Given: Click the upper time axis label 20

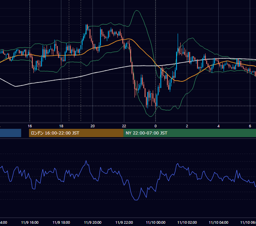Looking at the screenshot, I should [93, 126].
